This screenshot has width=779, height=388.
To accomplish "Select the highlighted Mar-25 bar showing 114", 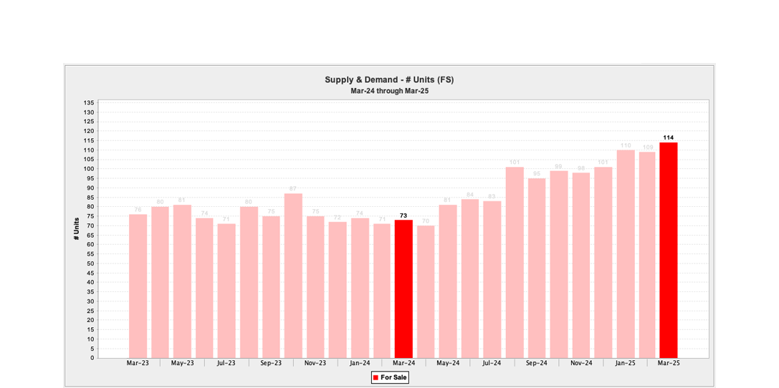I will click(x=668, y=251).
